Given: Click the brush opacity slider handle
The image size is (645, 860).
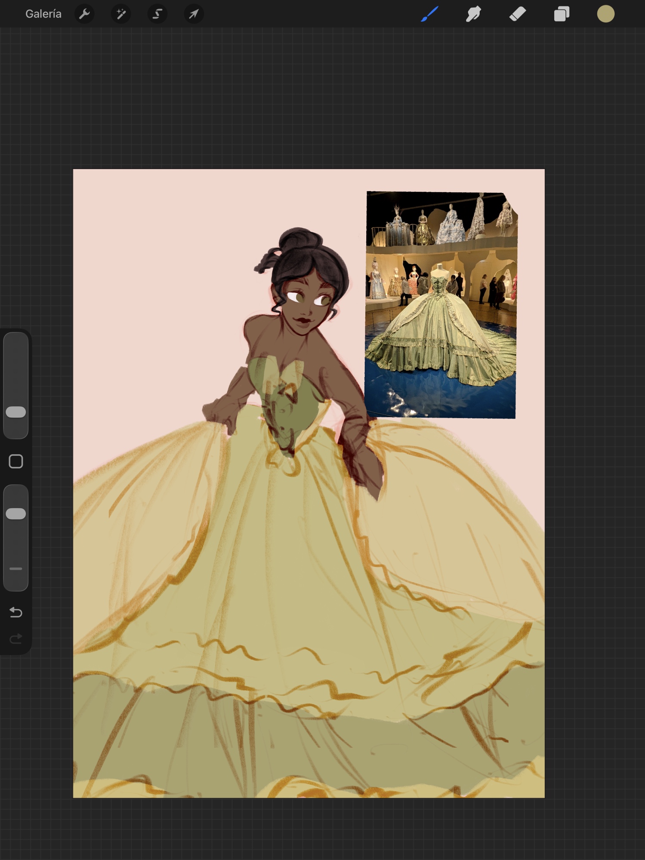Looking at the screenshot, I should click(x=16, y=513).
